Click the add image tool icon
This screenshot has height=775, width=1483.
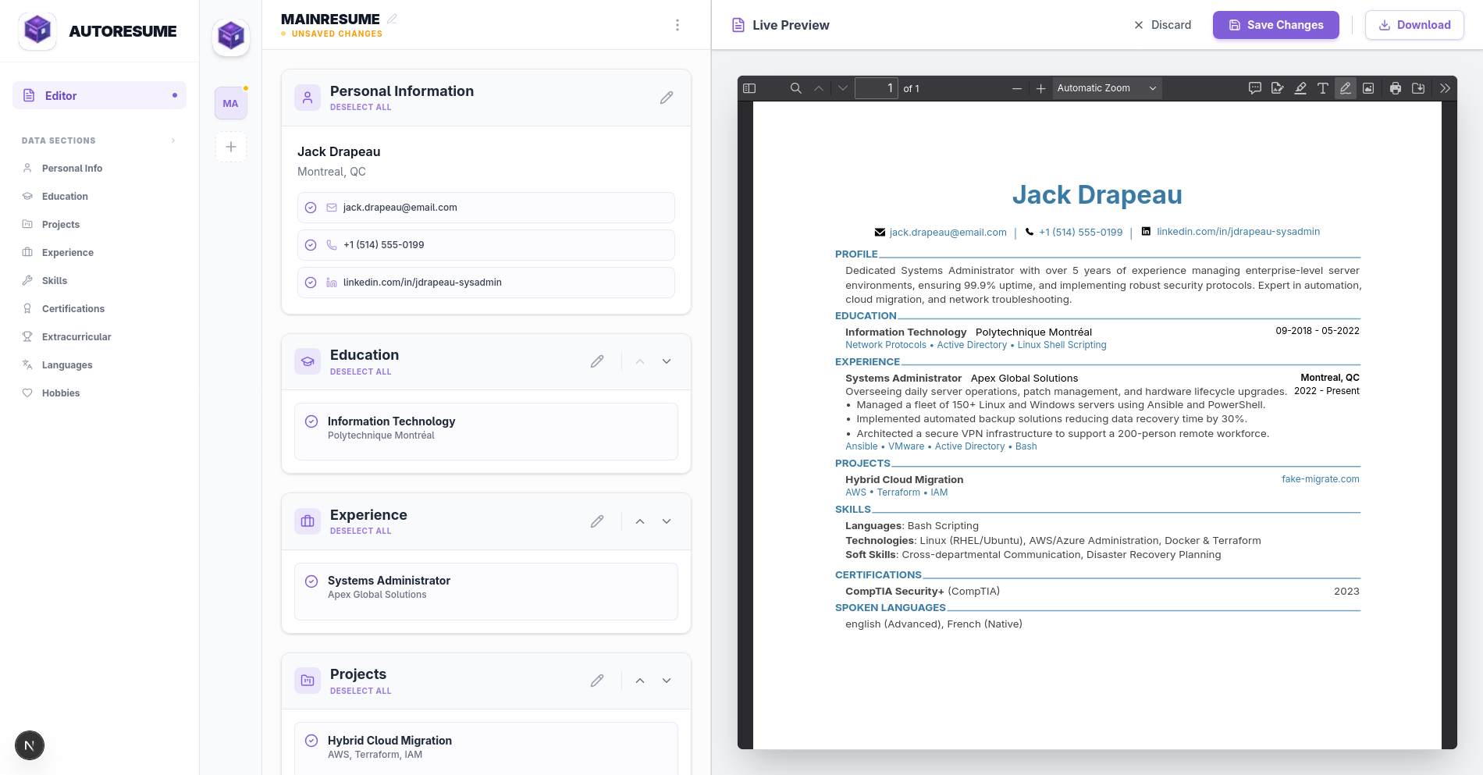pyautogui.click(x=1367, y=88)
